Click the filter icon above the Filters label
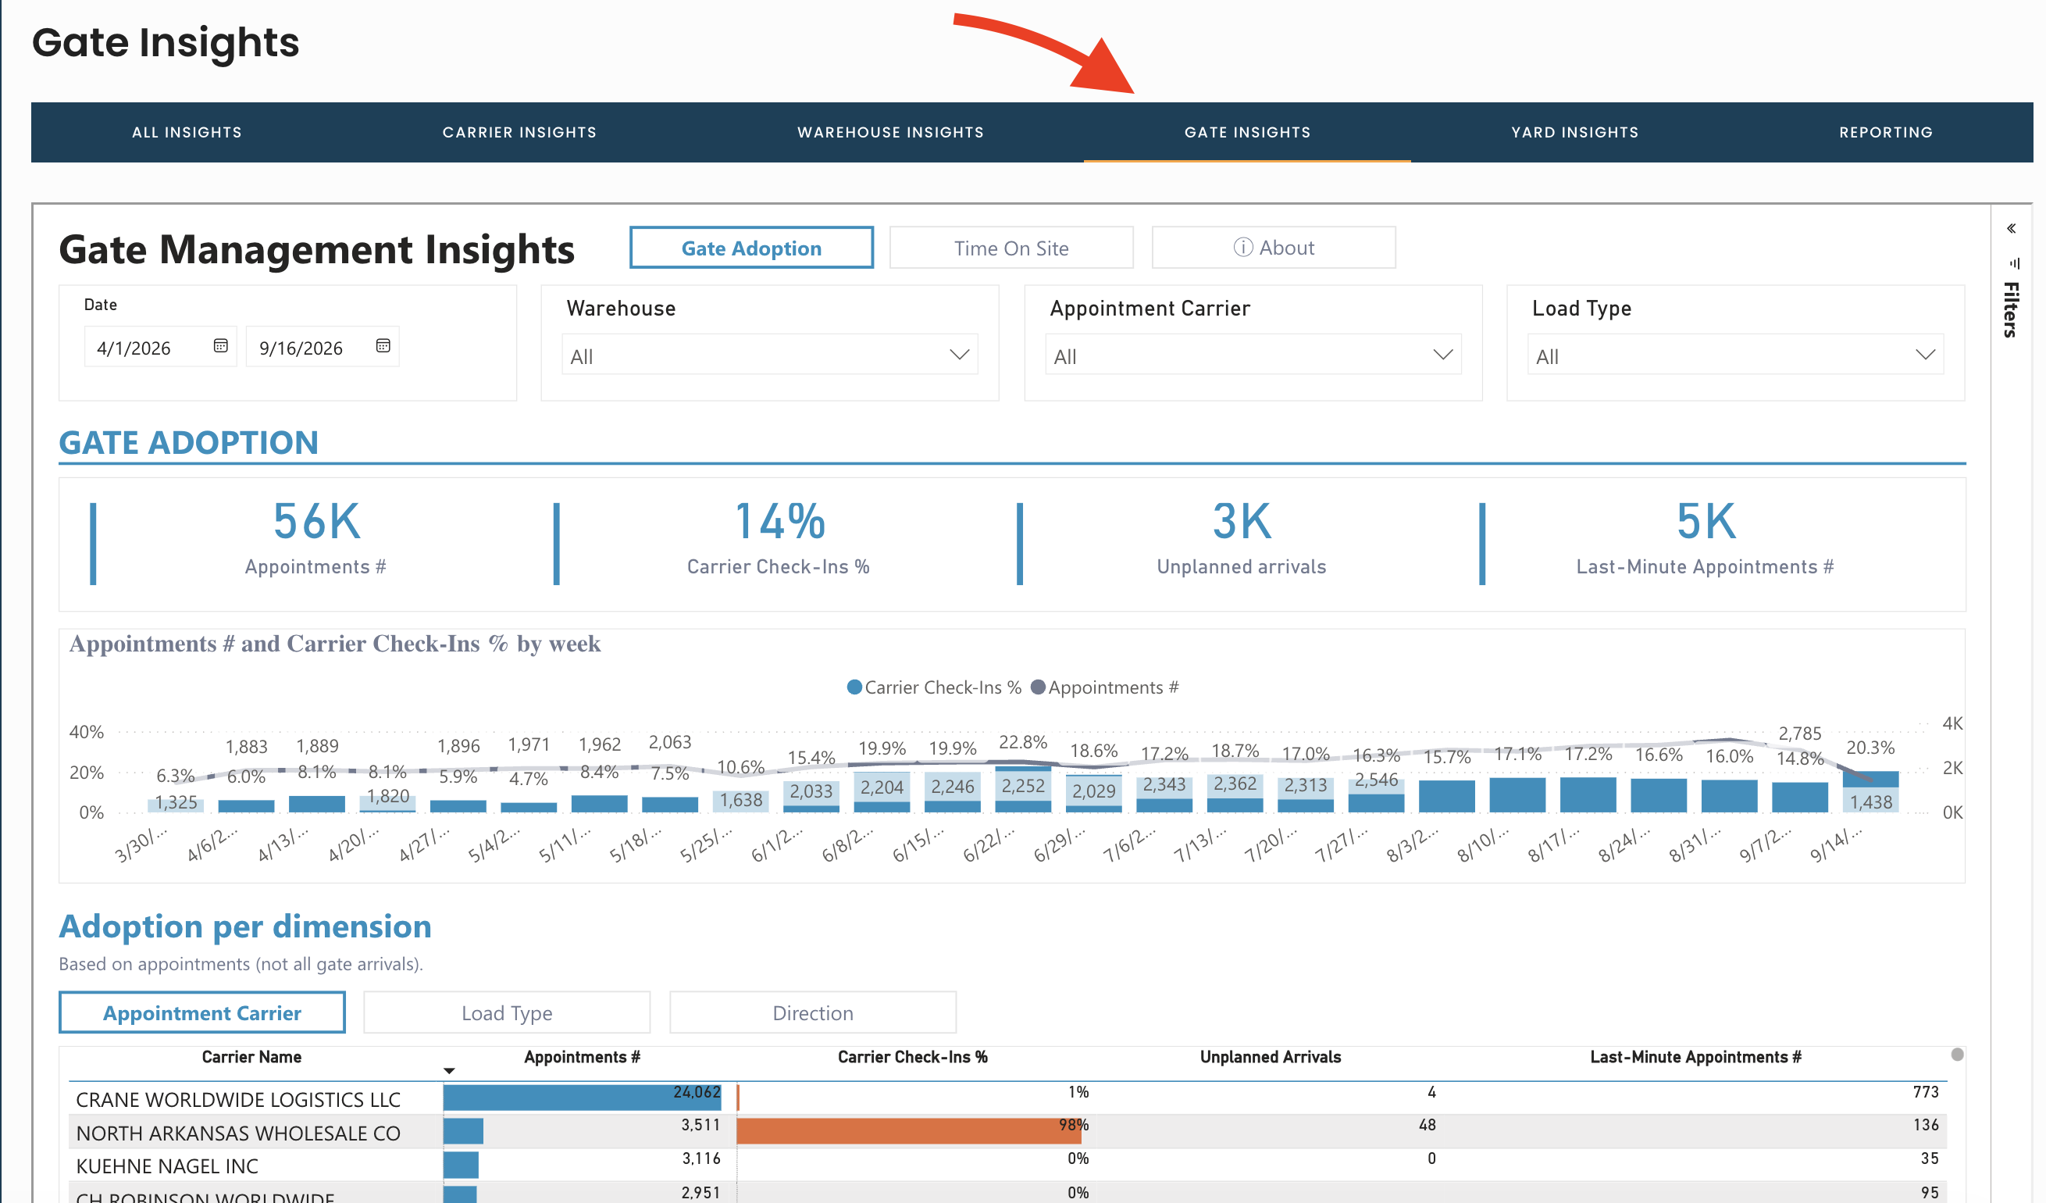The image size is (2046, 1203). [x=2014, y=263]
